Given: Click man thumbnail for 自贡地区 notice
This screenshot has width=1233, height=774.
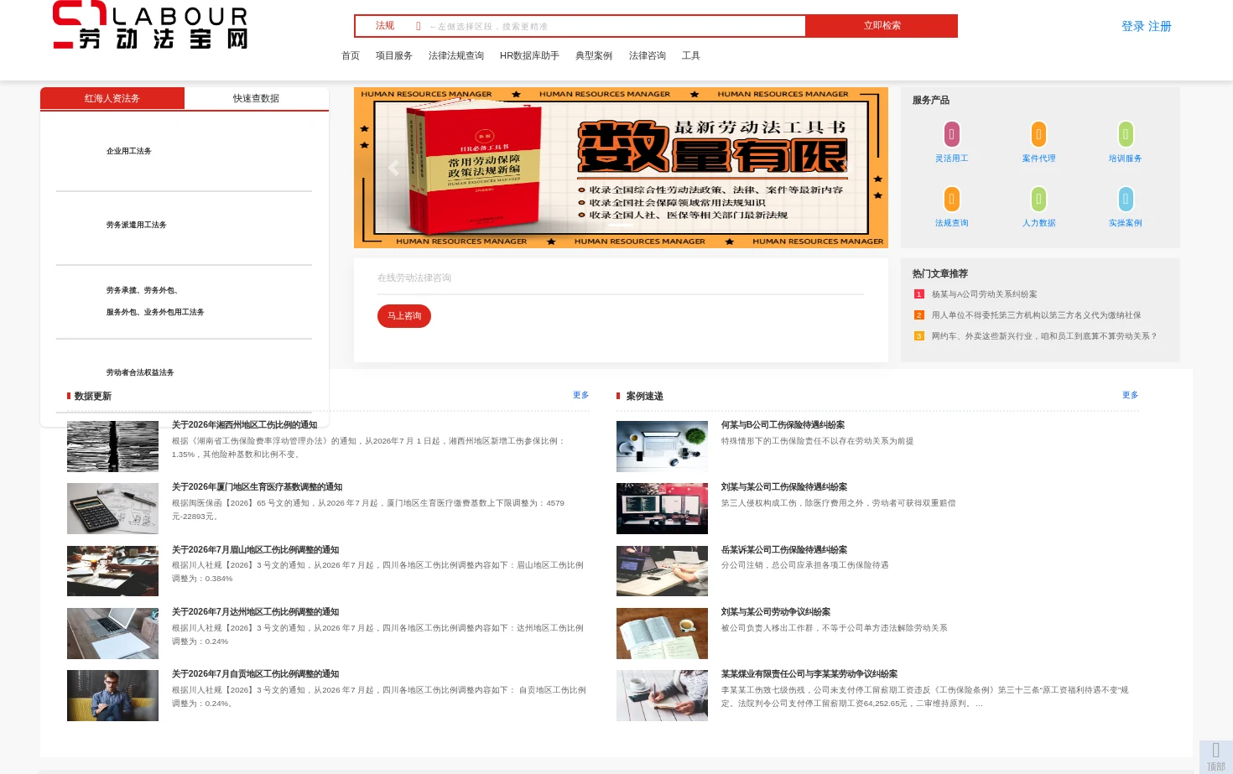Looking at the screenshot, I should click(x=112, y=695).
